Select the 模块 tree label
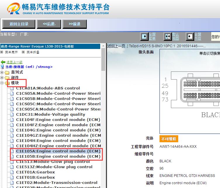This screenshot has height=188, width=220. 15,83
